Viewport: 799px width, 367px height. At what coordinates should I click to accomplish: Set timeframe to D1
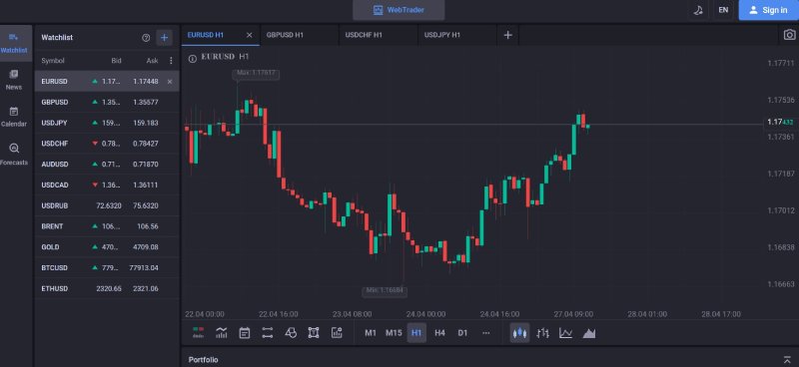[x=462, y=333]
